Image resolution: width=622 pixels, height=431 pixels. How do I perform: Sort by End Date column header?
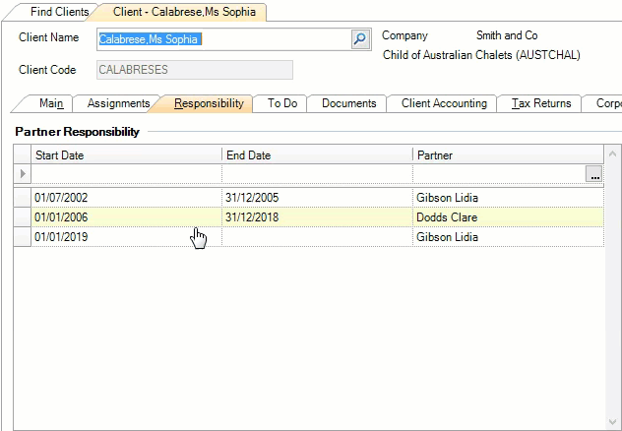(x=317, y=155)
